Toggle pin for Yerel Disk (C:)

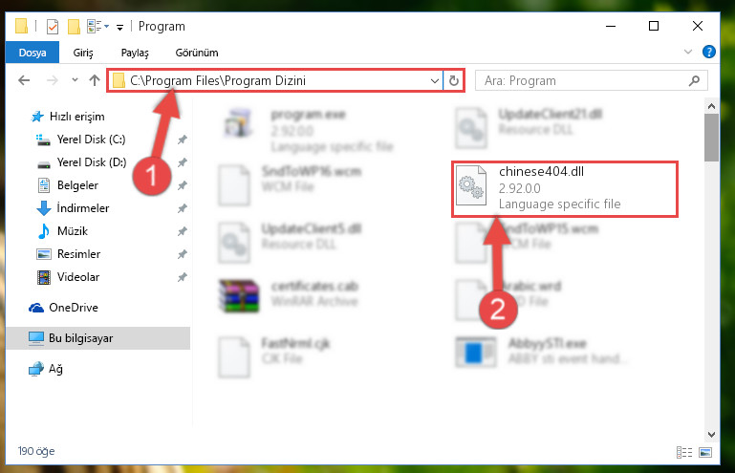tap(183, 140)
